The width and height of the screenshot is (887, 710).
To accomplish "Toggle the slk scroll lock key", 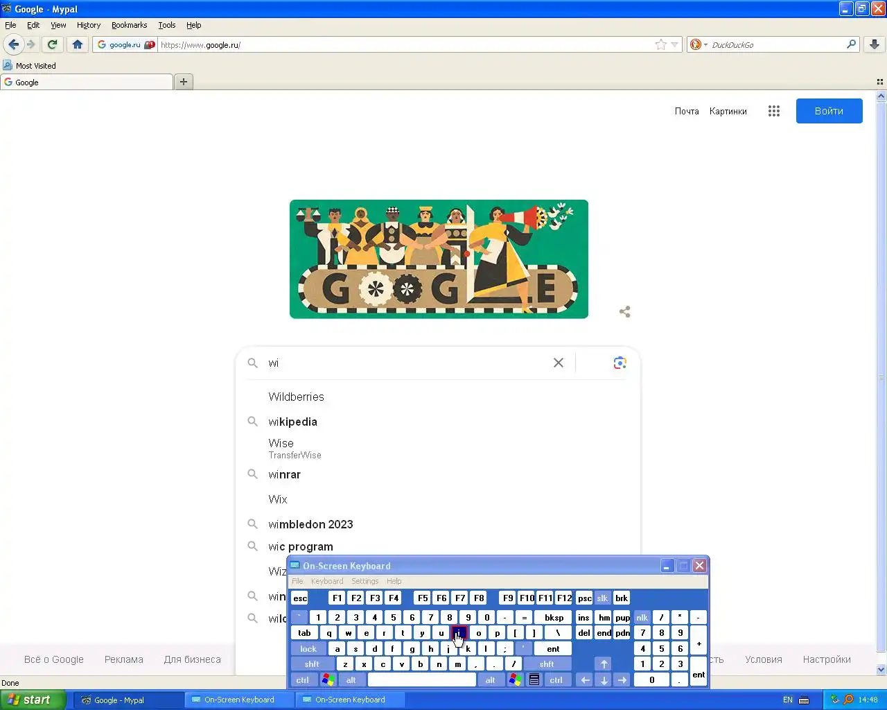I will pos(602,598).
